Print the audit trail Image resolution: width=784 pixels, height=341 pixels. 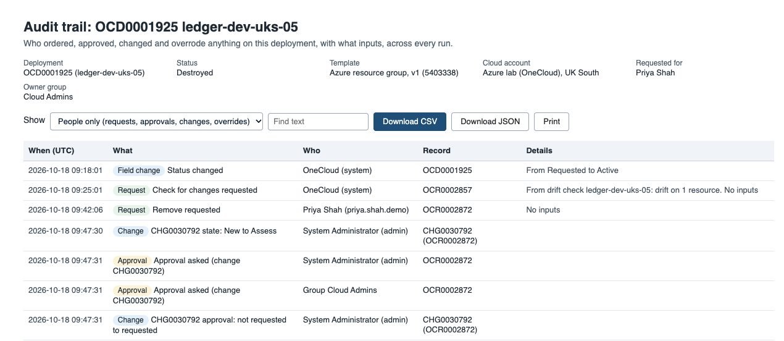pyautogui.click(x=551, y=122)
